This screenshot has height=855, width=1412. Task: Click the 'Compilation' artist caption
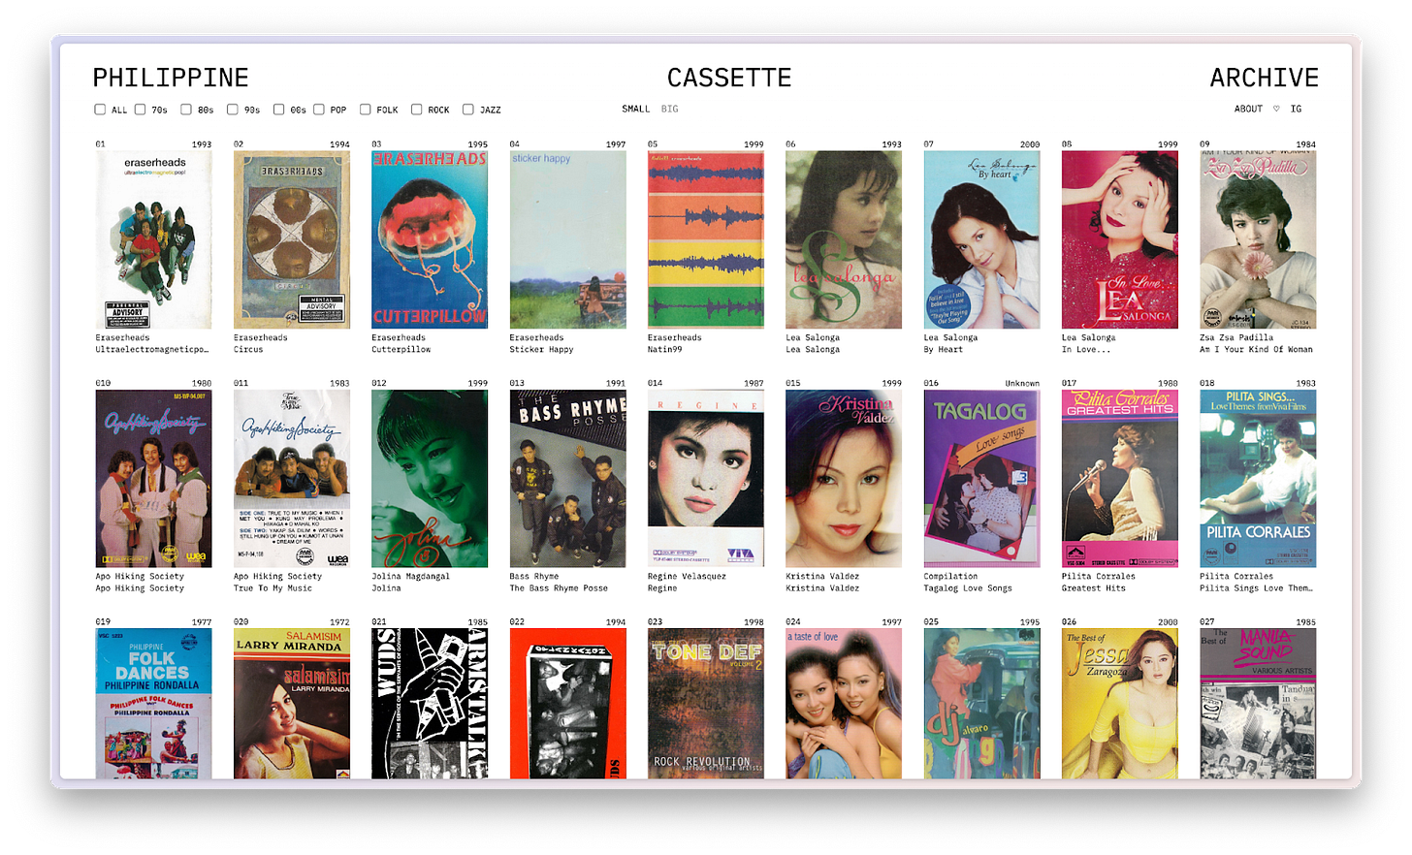pyautogui.click(x=950, y=577)
